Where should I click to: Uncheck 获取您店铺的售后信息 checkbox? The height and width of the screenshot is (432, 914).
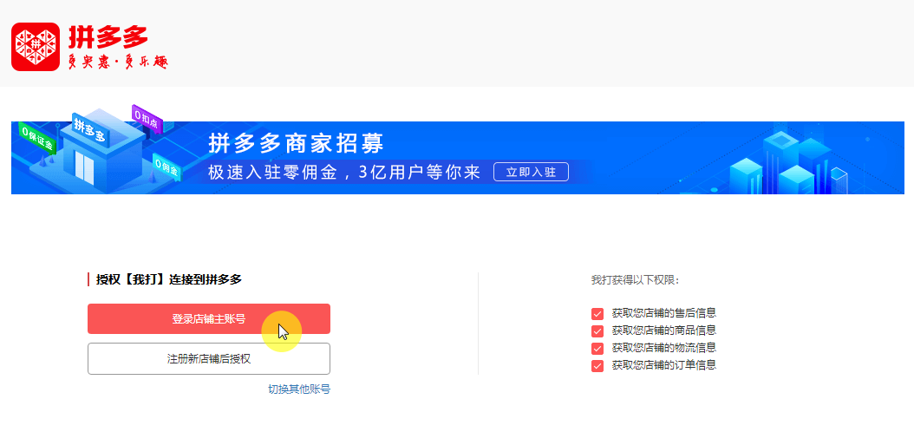[597, 314]
